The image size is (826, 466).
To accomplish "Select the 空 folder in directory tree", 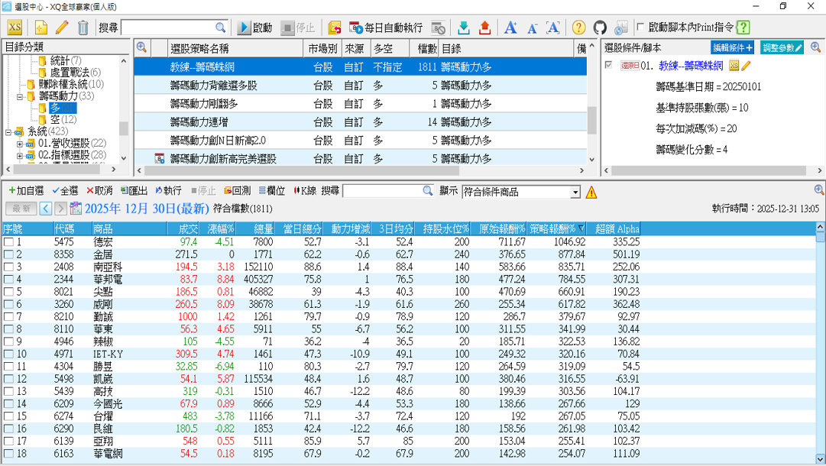I will point(55,119).
